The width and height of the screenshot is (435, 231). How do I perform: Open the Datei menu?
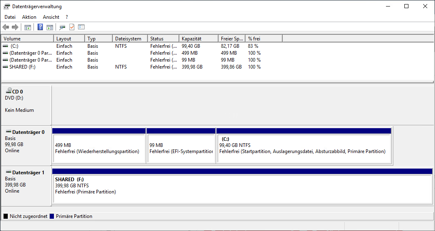click(10, 17)
